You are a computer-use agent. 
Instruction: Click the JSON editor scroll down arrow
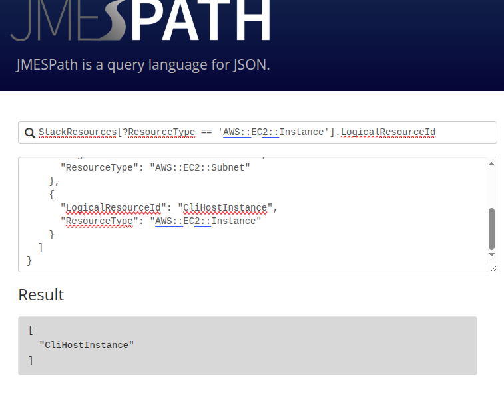click(x=491, y=254)
